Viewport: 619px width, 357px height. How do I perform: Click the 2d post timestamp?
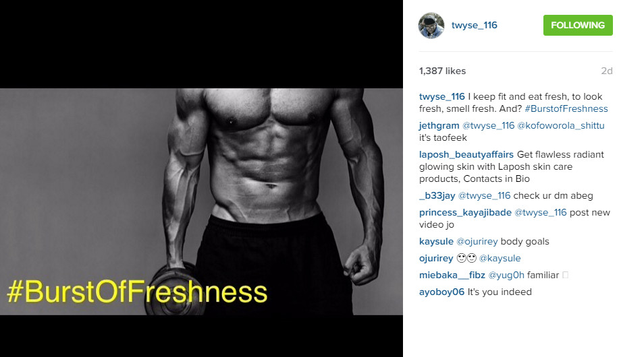point(606,71)
